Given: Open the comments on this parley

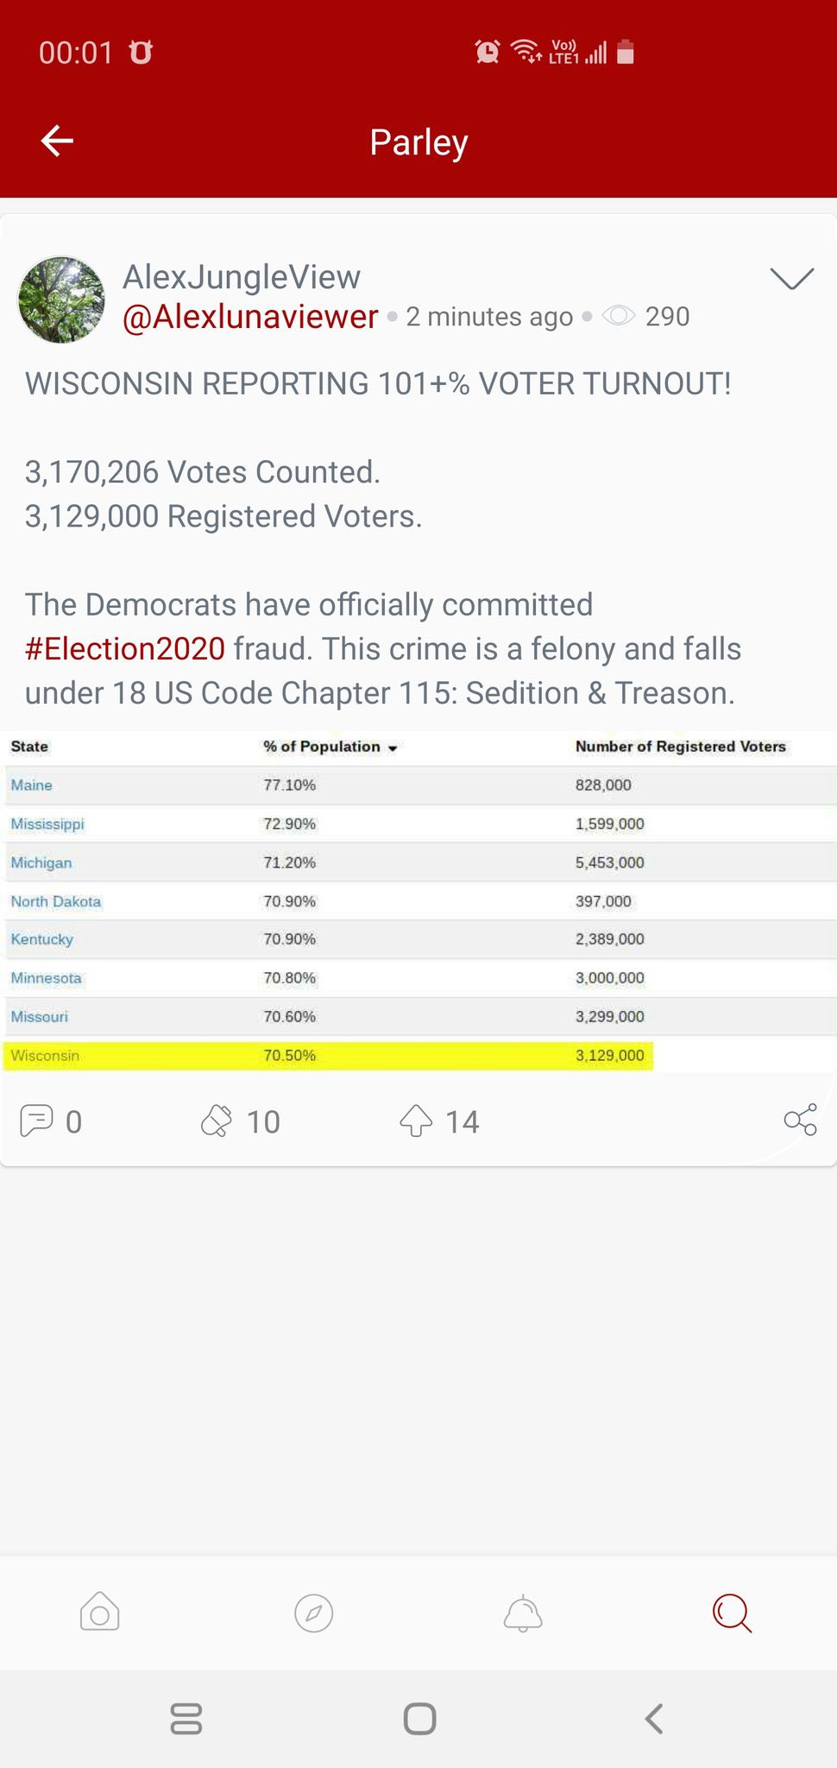Looking at the screenshot, I should click(37, 1121).
